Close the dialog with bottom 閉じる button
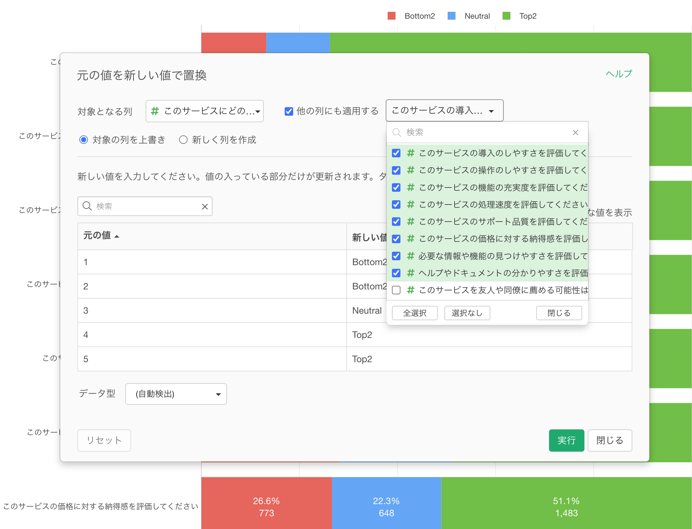This screenshot has width=692, height=529. (610, 441)
